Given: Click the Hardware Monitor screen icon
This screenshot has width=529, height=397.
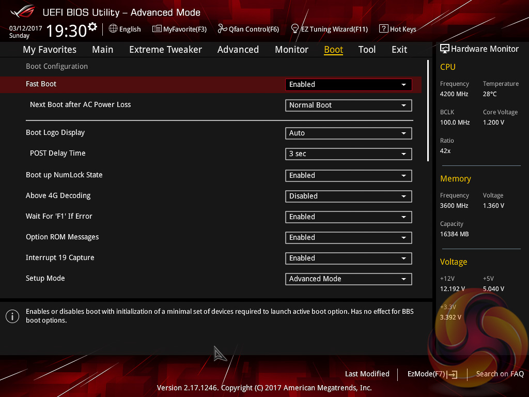Looking at the screenshot, I should click(445, 49).
